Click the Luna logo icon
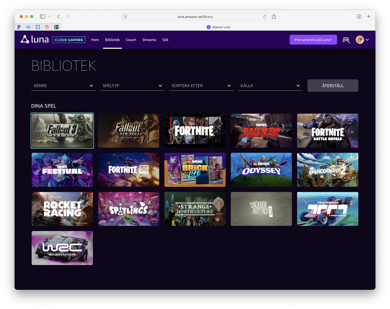Image resolution: width=390 pixels, height=309 pixels. click(25, 39)
